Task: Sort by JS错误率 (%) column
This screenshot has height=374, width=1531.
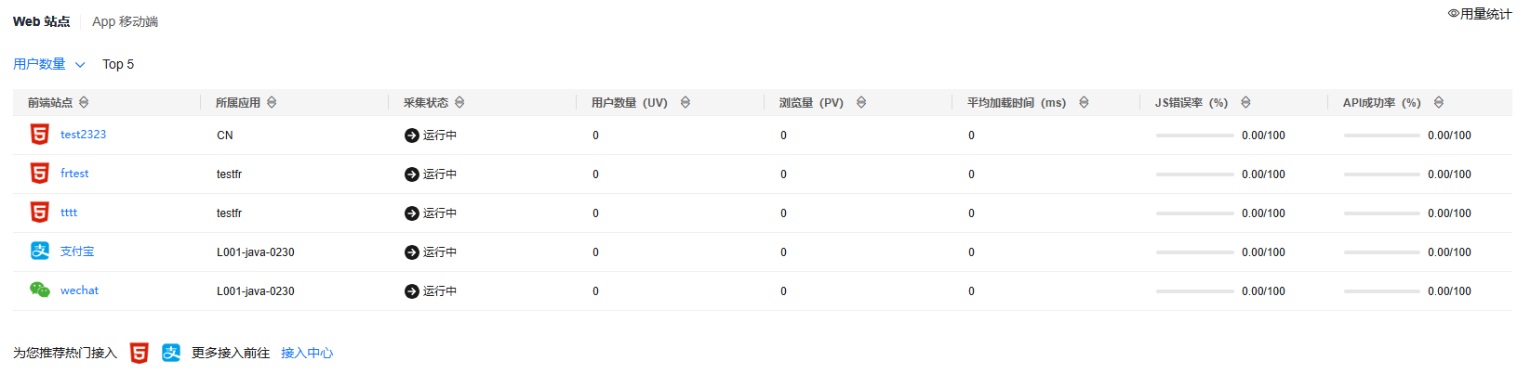Action: coord(1245,102)
